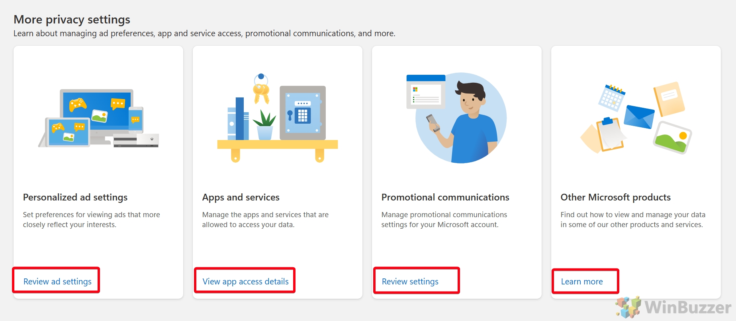Click the potted plant icon on the shelf
The width and height of the screenshot is (736, 321).
(x=265, y=125)
